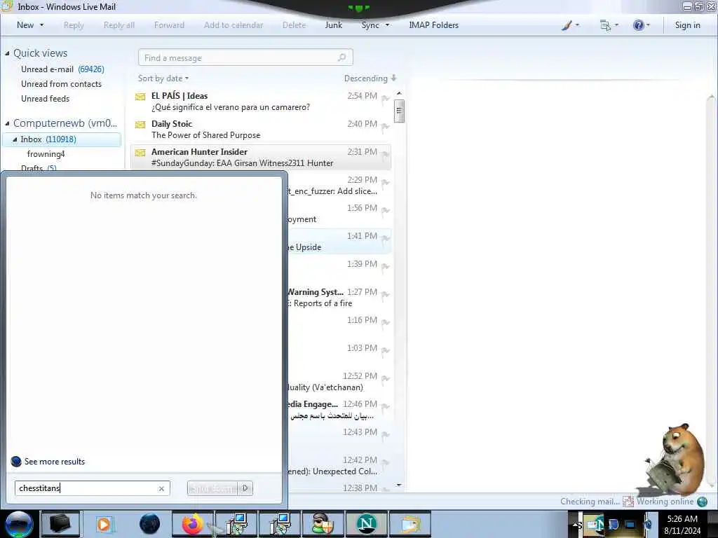This screenshot has width=718, height=538.
Task: Expand the Sync dropdown arrow
Action: pos(387,25)
